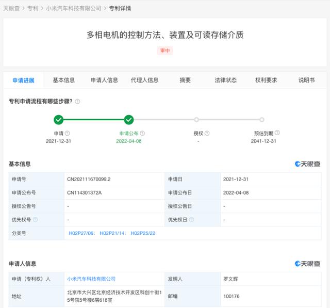
Task: Show tooltip icon next to 申请 step
Action: point(68,133)
